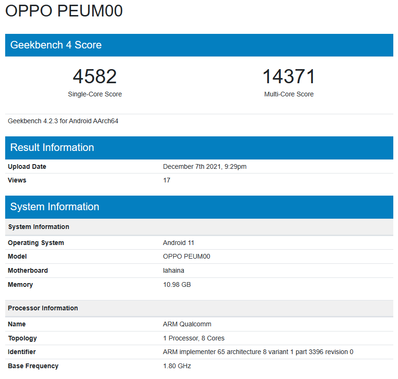Image resolution: width=398 pixels, height=379 pixels.
Task: Click the Memory label
Action: coord(20,284)
